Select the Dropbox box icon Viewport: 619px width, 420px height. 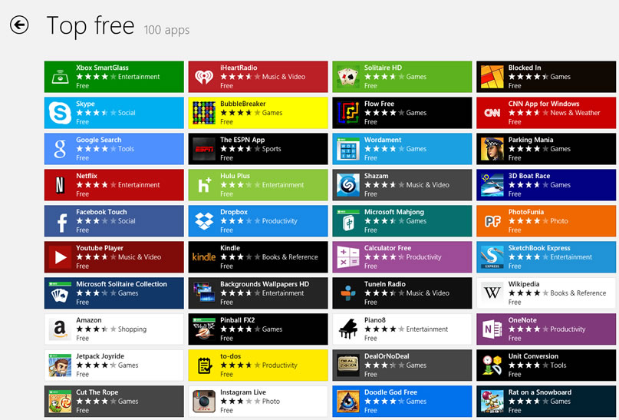coord(203,221)
